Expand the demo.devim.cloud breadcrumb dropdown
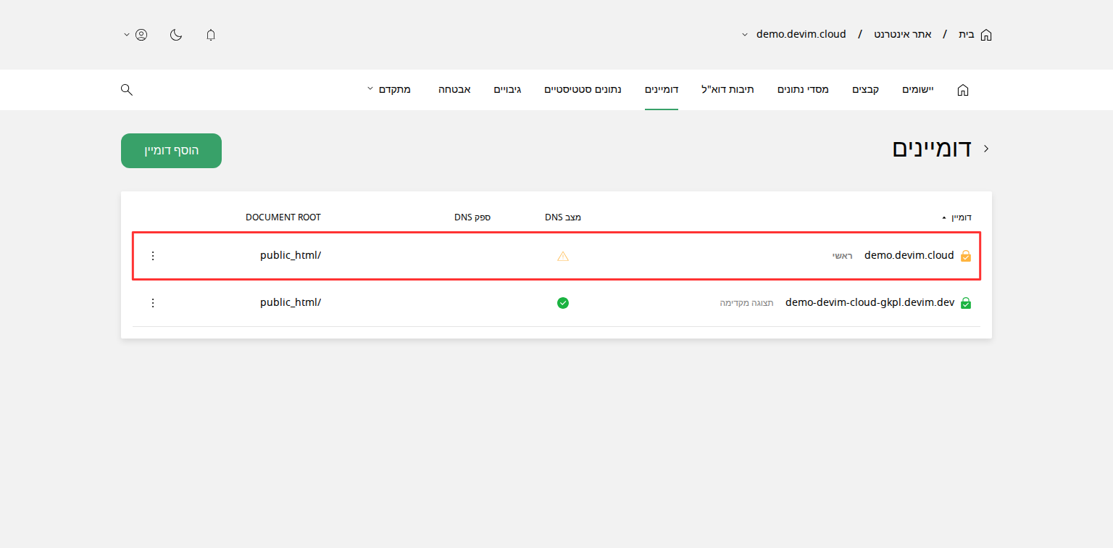1113x548 pixels. pyautogui.click(x=745, y=35)
